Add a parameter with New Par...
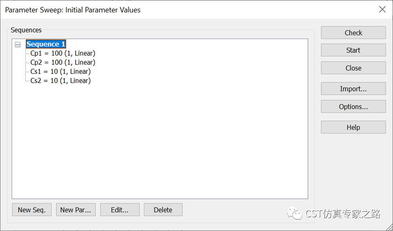Viewport: 393px width, 231px height. click(x=76, y=210)
